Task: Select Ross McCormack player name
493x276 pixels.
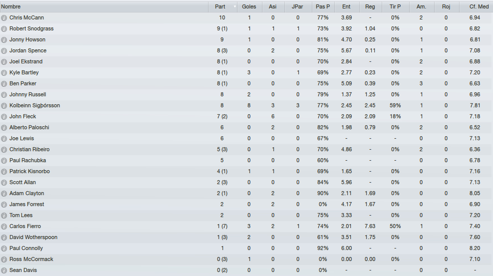Action: coord(31,260)
